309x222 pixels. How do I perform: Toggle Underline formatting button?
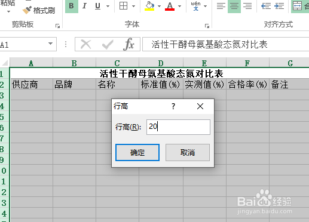[x=97, y=6]
